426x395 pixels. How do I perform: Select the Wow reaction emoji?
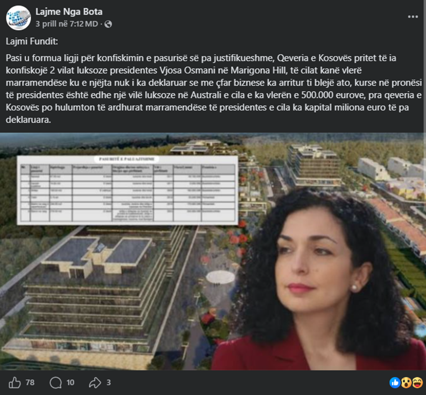coord(406,383)
